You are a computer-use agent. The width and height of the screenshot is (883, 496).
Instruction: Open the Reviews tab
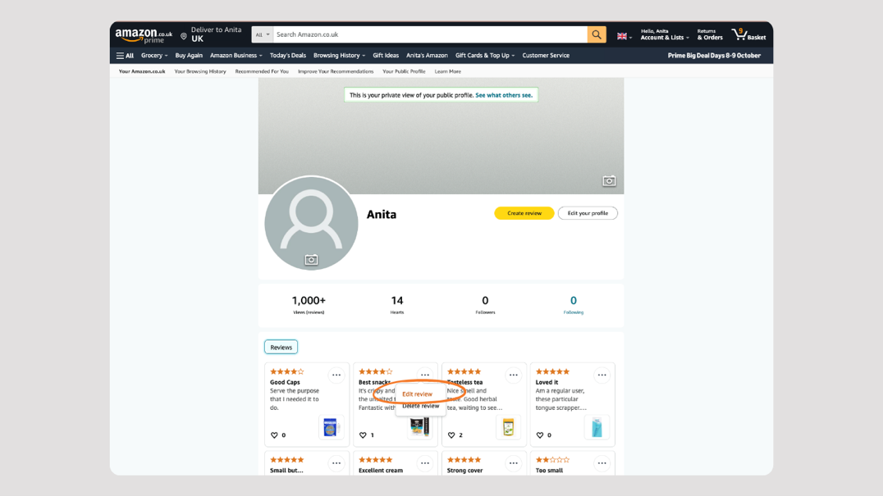point(281,348)
